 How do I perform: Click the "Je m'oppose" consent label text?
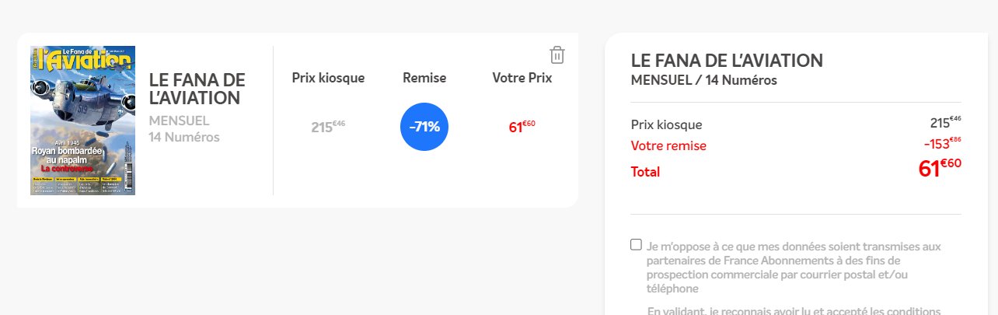793,267
